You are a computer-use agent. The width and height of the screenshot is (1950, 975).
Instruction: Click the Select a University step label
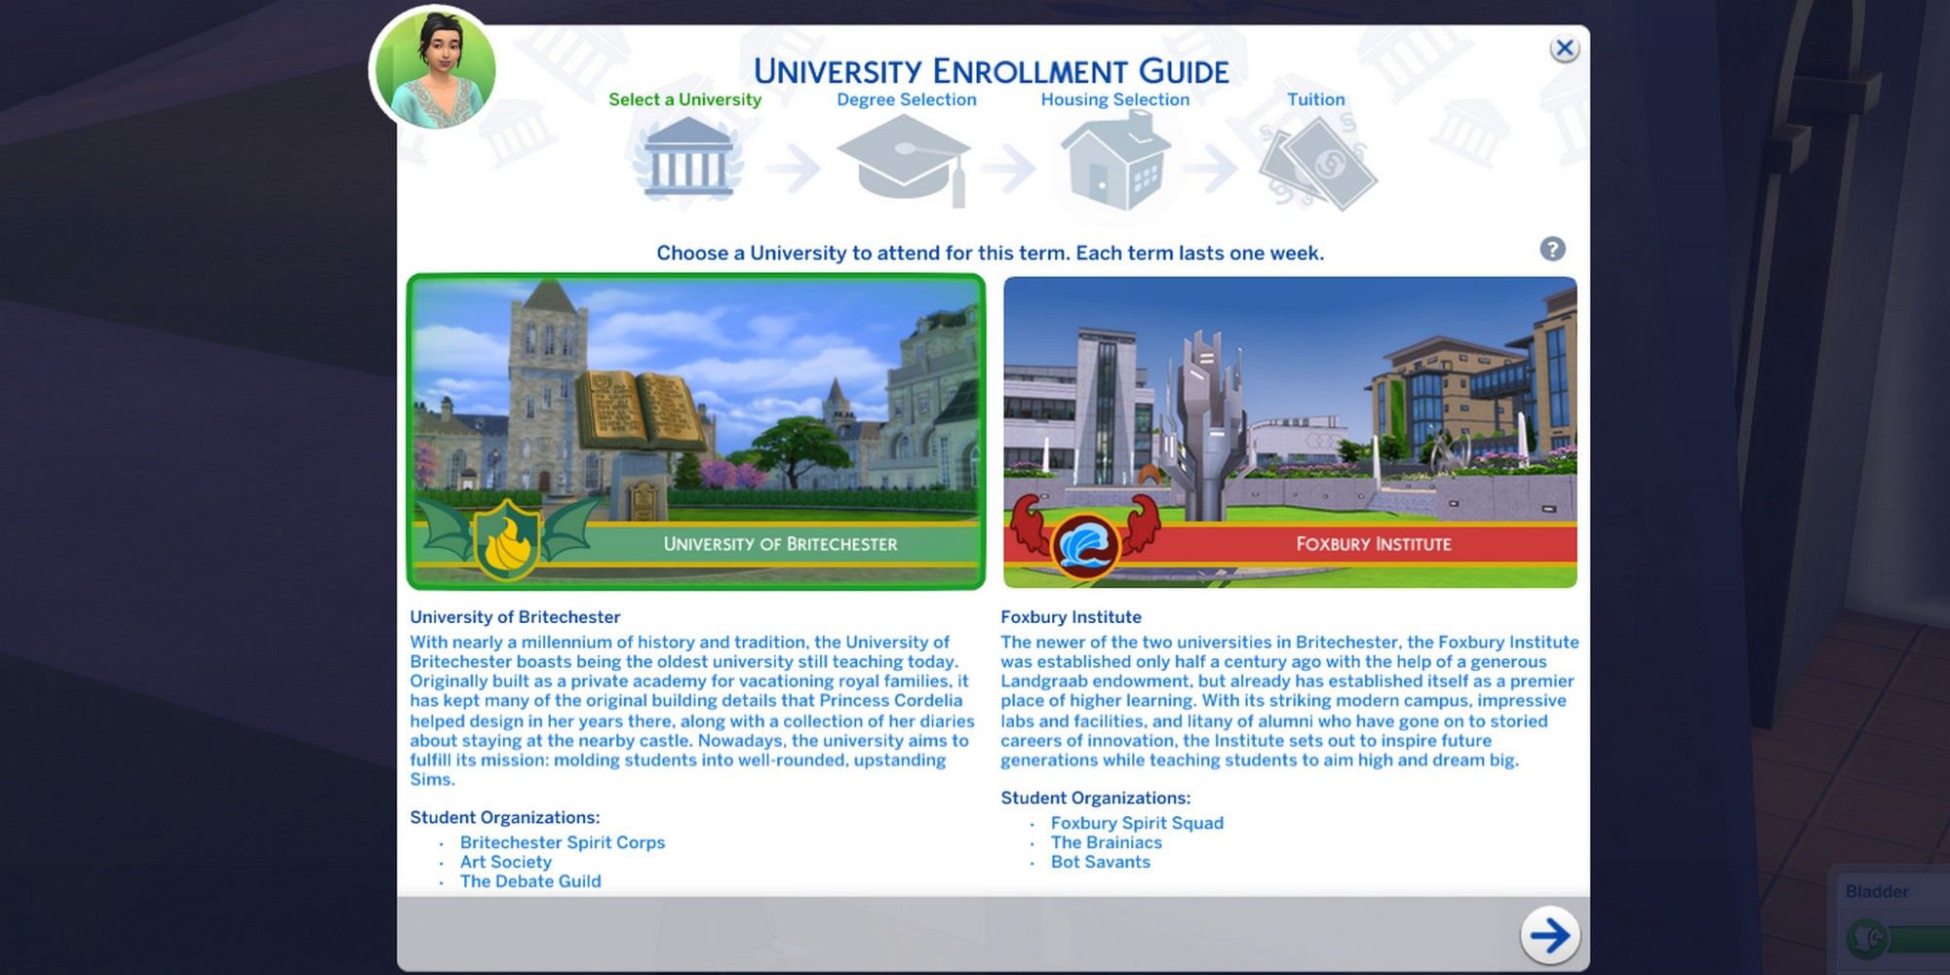(684, 99)
